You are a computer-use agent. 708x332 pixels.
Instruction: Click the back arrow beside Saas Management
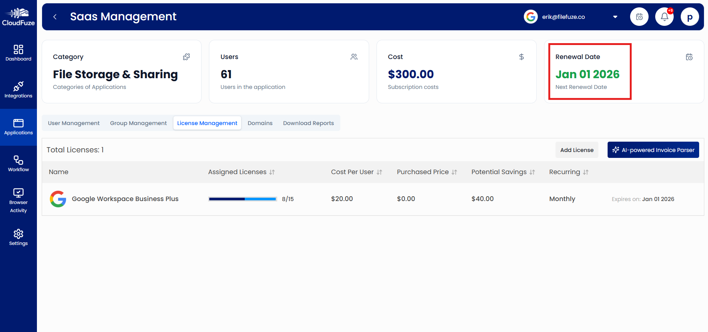[x=55, y=17]
